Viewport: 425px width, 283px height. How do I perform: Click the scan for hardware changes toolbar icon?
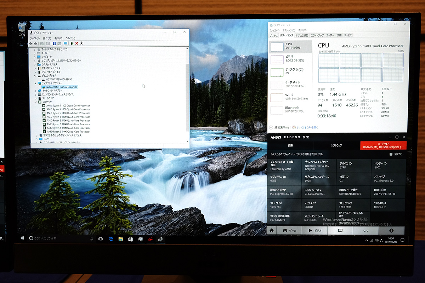coord(66,43)
